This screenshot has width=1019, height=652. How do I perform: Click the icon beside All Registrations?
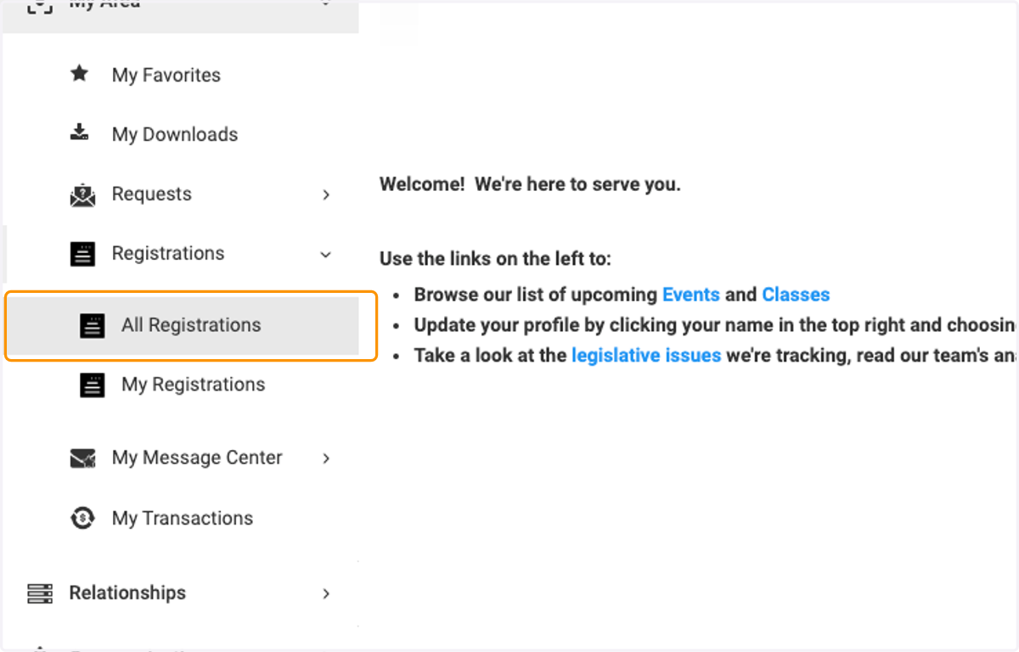[x=92, y=325]
